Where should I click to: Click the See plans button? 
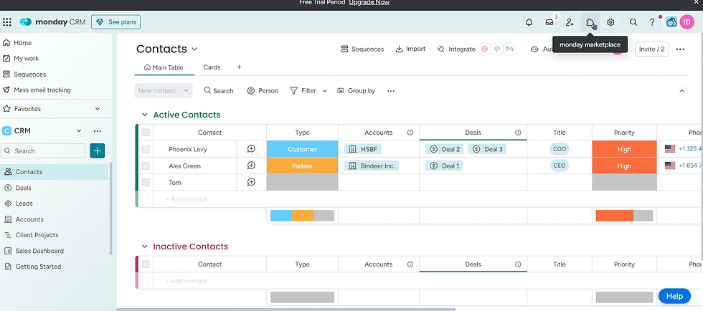115,22
